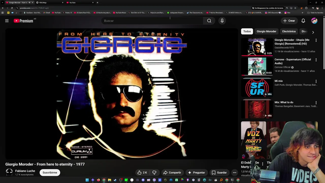Open the notifications bell
Screen dimensions: 325x183
point(303,21)
